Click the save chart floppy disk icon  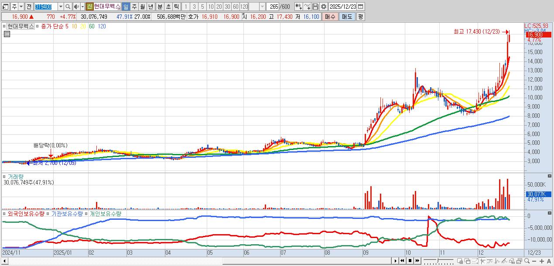(315, 7)
